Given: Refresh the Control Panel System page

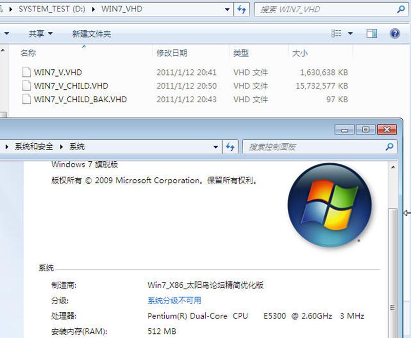Looking at the screenshot, I should click(230, 147).
